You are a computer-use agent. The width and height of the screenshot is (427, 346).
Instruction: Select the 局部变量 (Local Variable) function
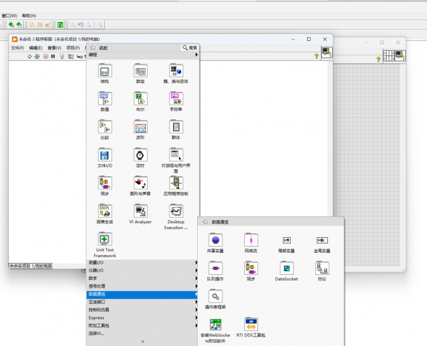pyautogui.click(x=286, y=240)
